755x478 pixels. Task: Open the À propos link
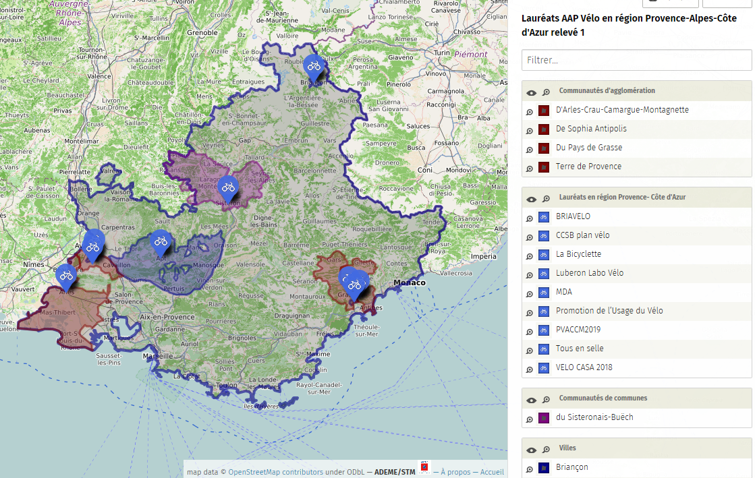click(x=455, y=472)
